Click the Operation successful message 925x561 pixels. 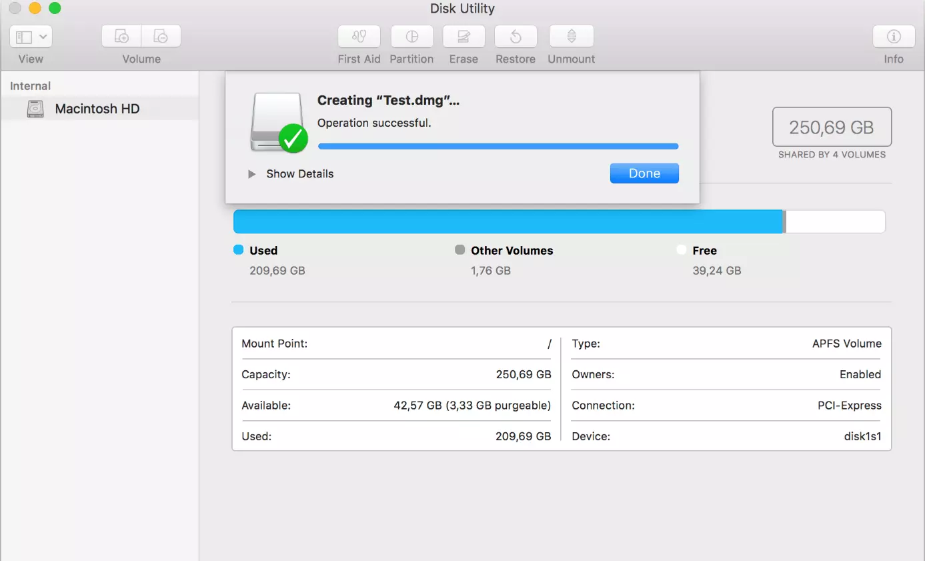[374, 123]
